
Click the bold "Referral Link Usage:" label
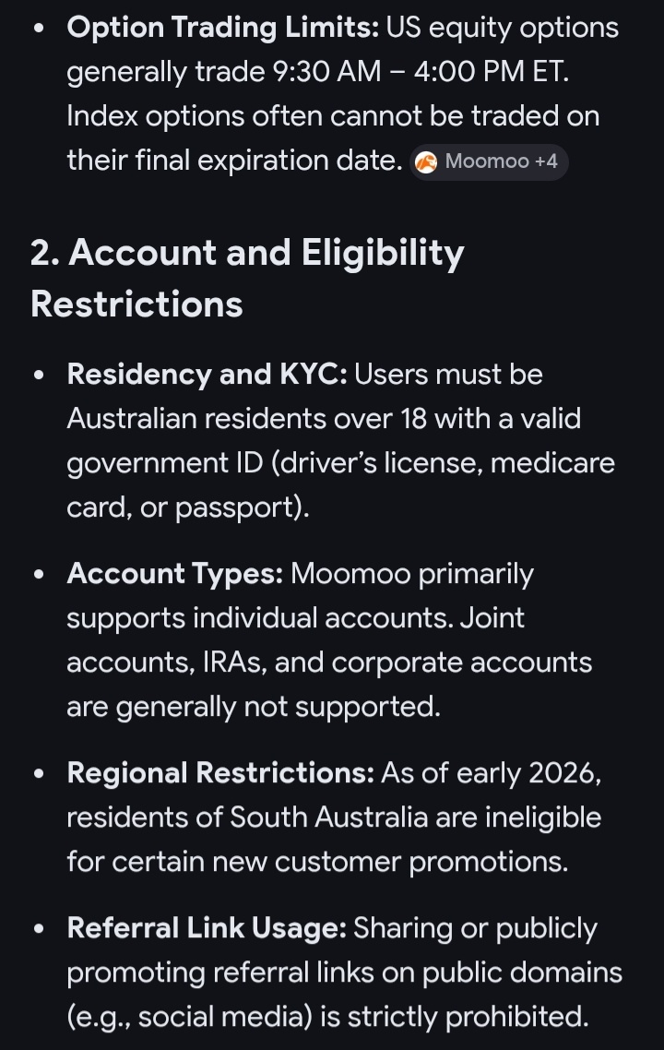(x=207, y=928)
